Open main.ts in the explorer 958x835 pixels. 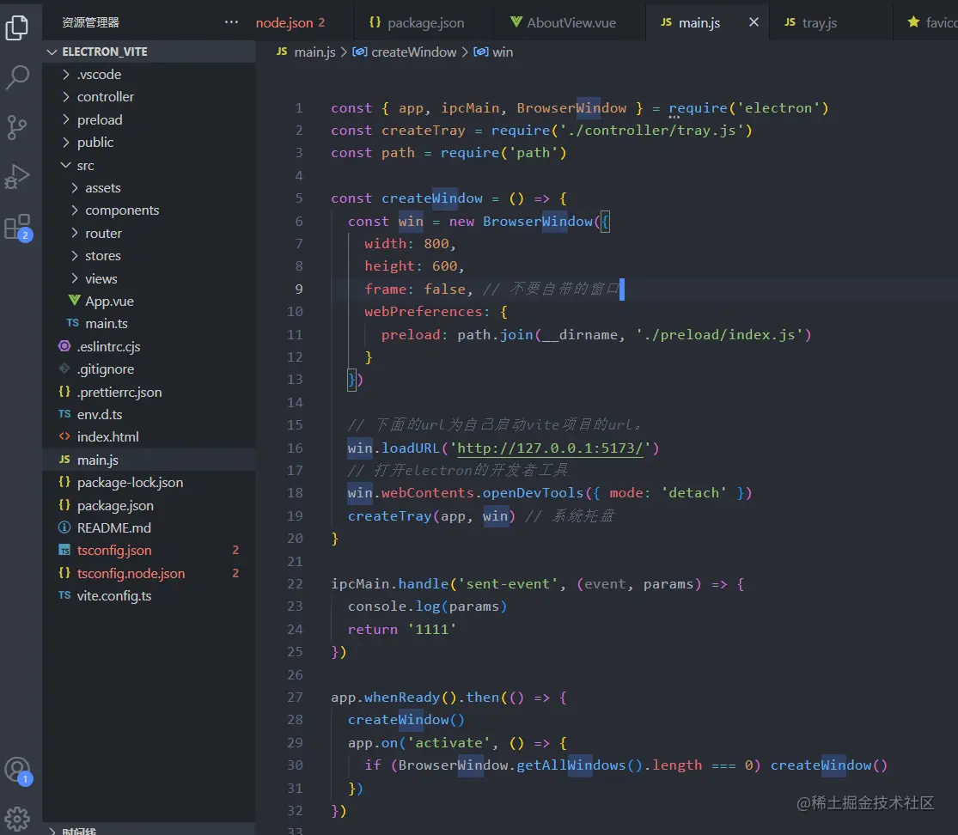(x=149, y=324)
